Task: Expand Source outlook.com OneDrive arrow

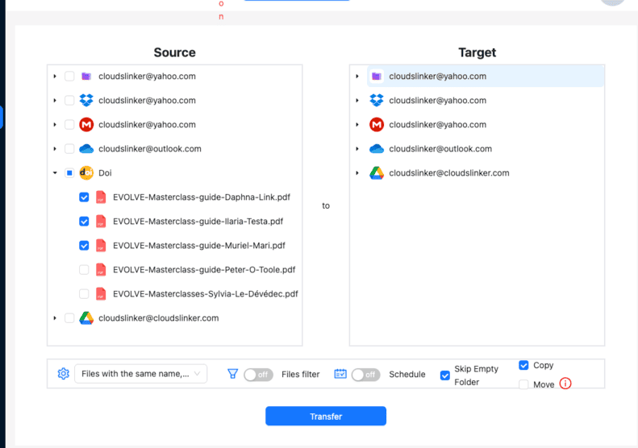Action: 55,149
